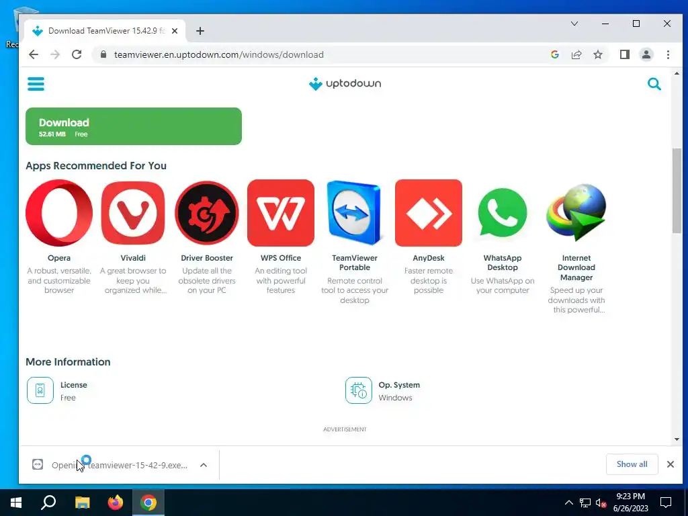This screenshot has width=688, height=516.
Task: Open the Driver Booster app icon
Action: [x=207, y=213]
